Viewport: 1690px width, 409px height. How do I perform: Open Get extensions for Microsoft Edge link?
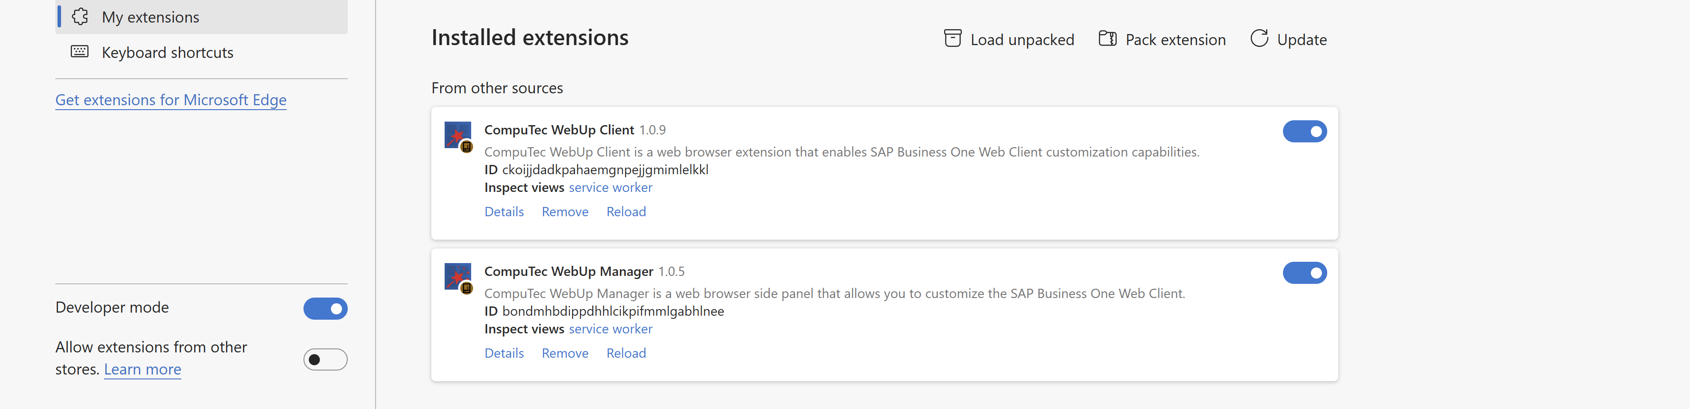pyautogui.click(x=171, y=100)
